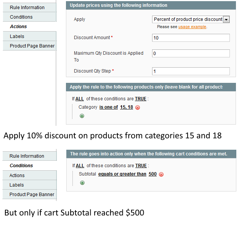Open Rule Information tab in upper sidebar
The width and height of the screenshot is (239, 228).
(27, 7)
